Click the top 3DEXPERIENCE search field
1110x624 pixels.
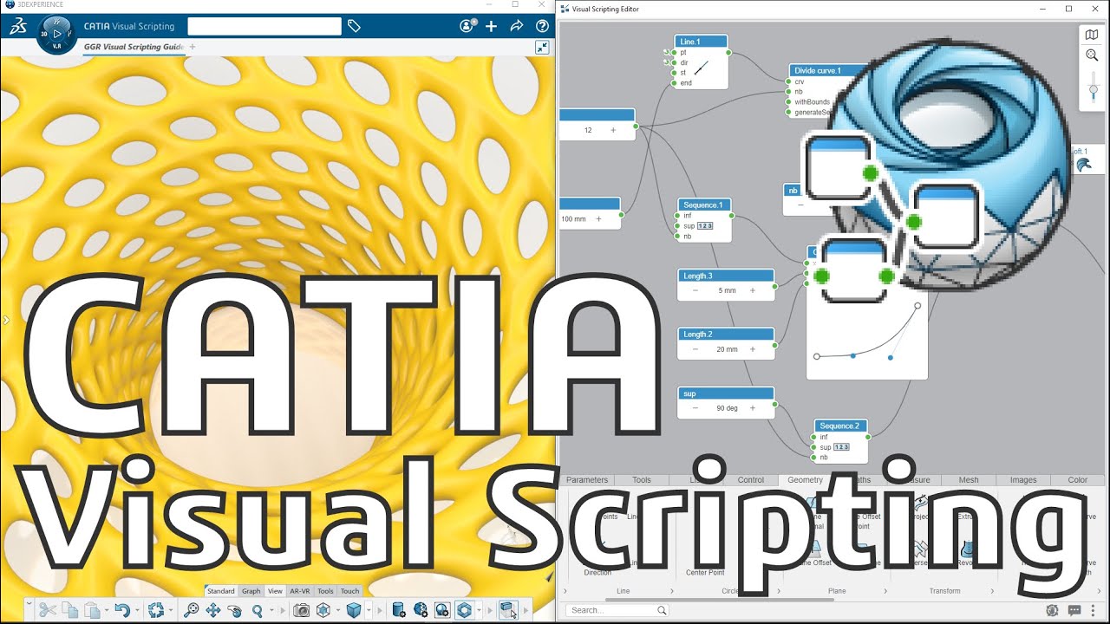pyautogui.click(x=264, y=26)
